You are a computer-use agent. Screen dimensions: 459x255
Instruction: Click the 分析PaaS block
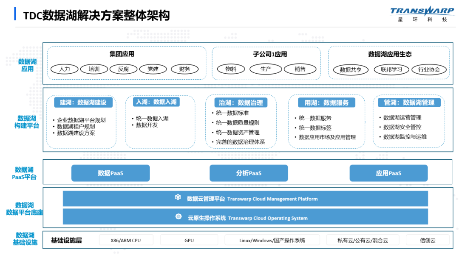click(249, 173)
